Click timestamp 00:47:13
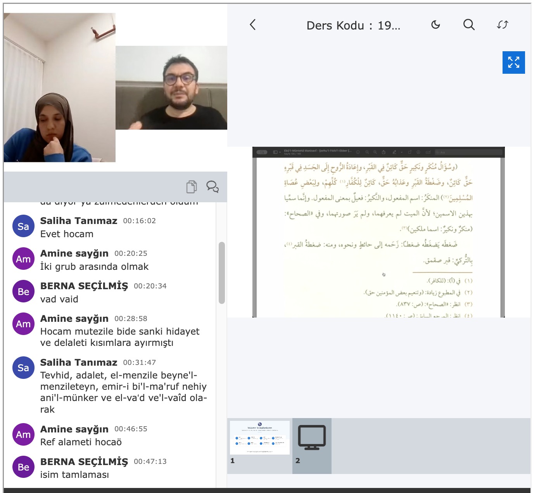Image resolution: width=539 pixels, height=493 pixels. coord(150,462)
